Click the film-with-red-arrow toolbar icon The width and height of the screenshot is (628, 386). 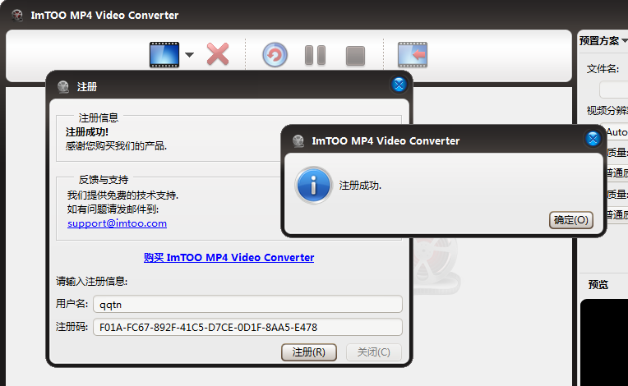coord(413,55)
